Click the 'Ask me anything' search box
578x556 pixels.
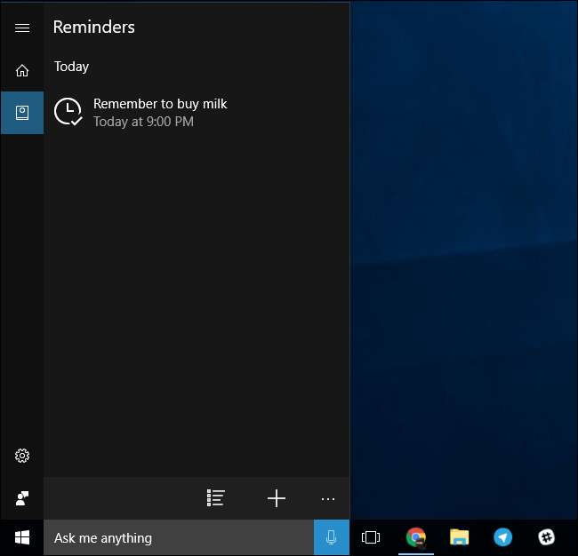click(x=178, y=537)
